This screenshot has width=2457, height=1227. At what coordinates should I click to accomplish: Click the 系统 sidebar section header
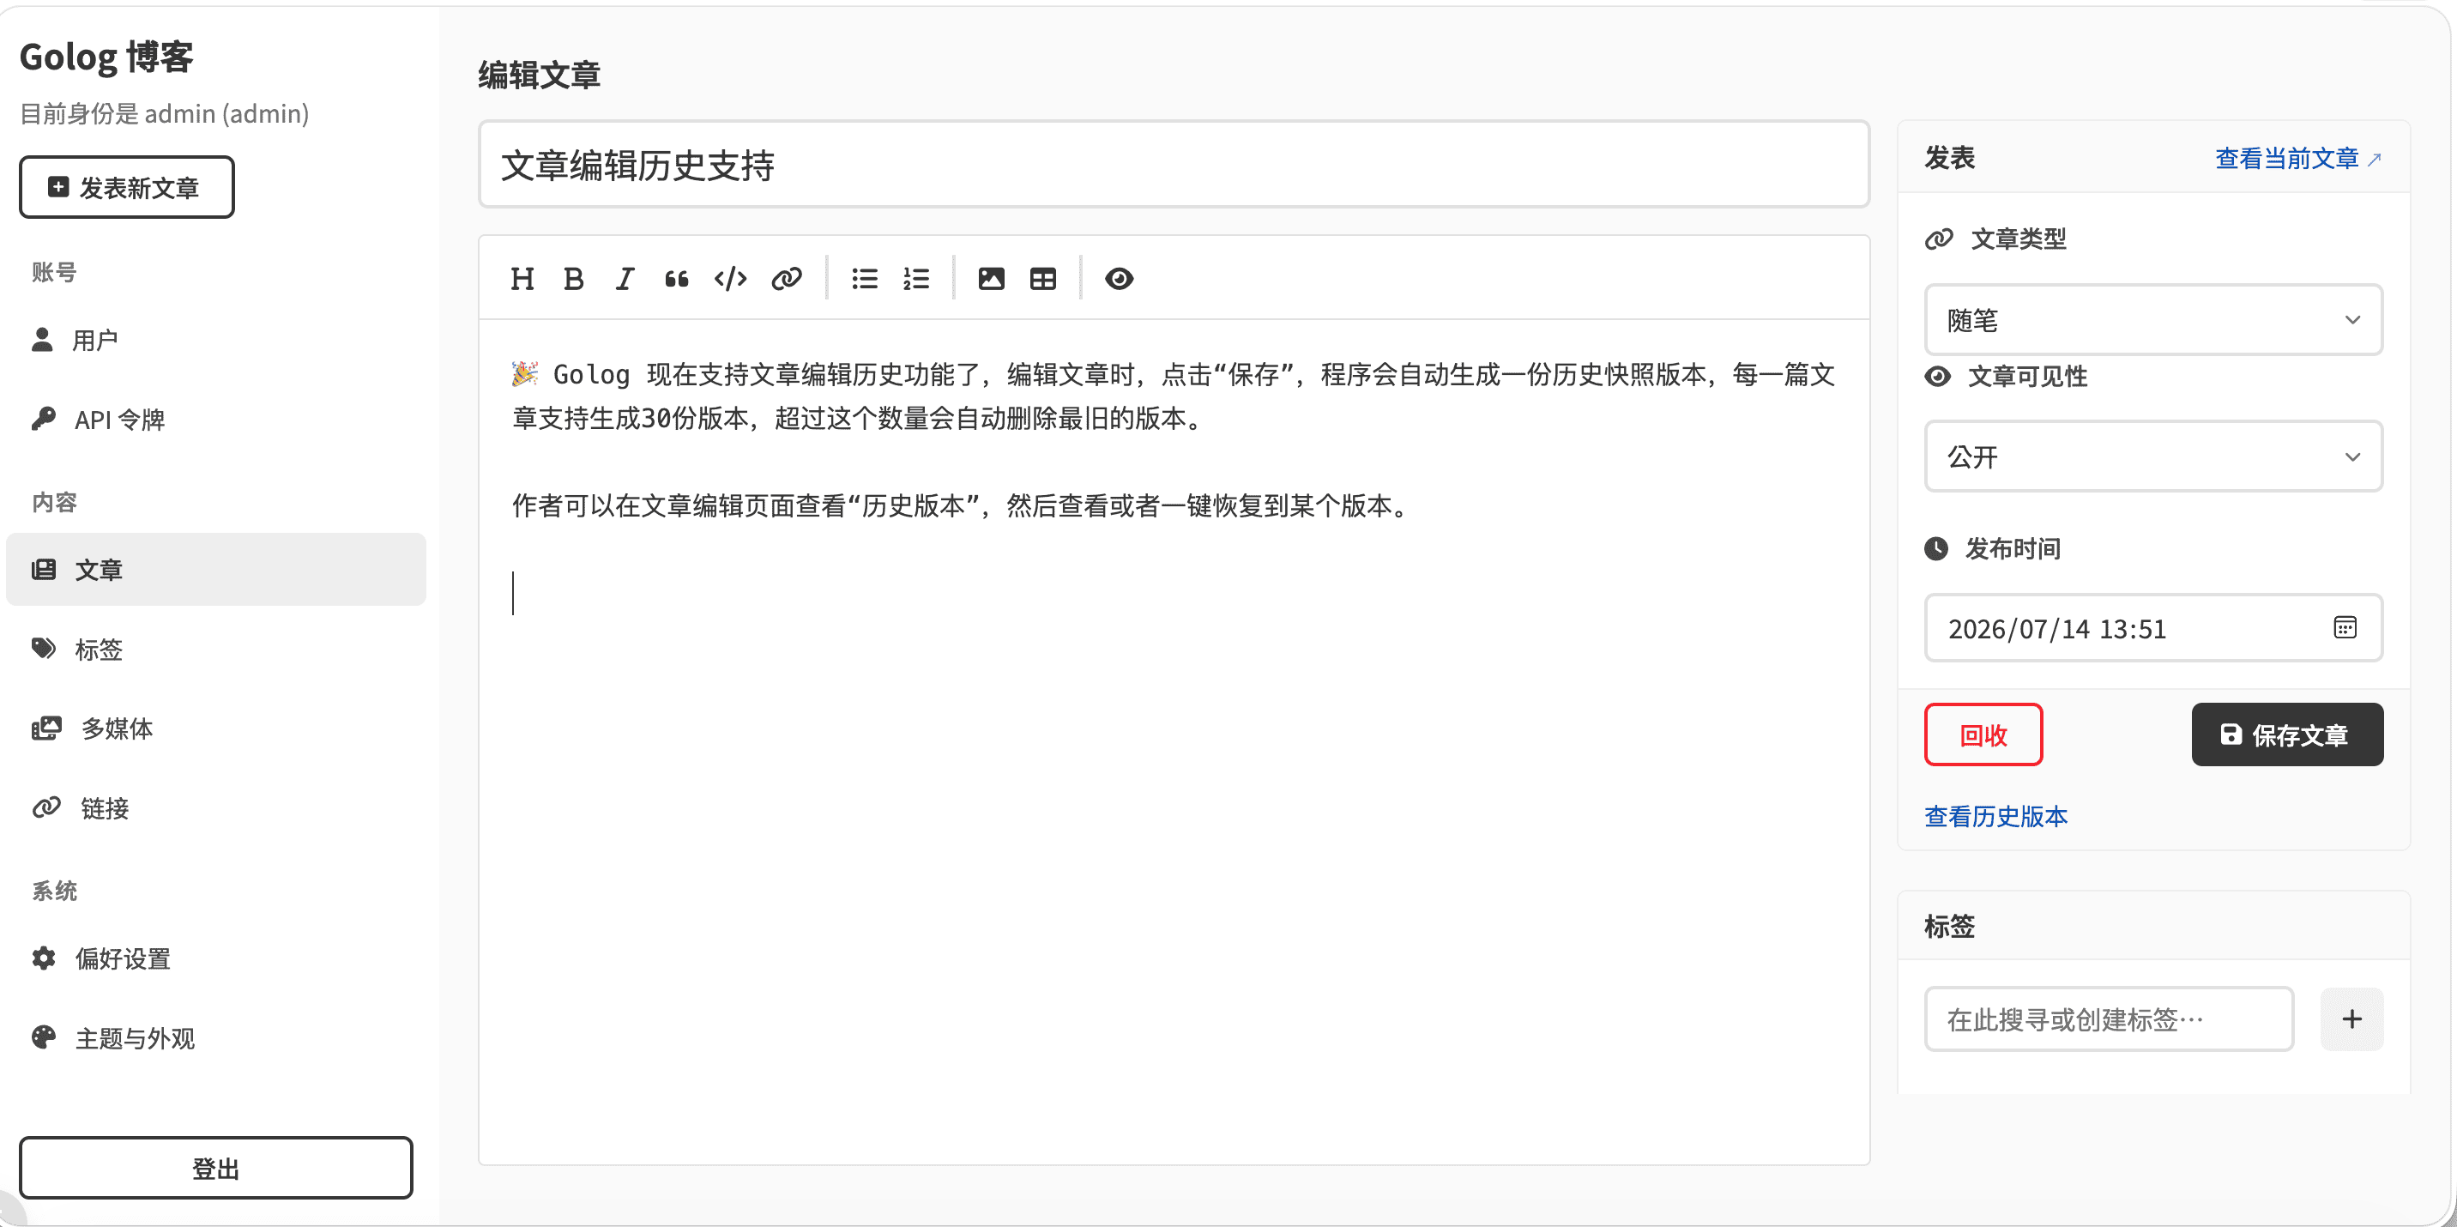(53, 890)
